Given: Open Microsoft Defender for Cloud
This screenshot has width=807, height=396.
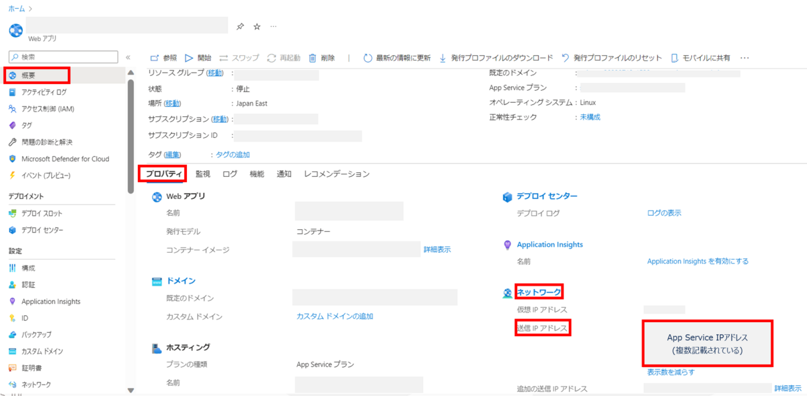Looking at the screenshot, I should (x=64, y=159).
